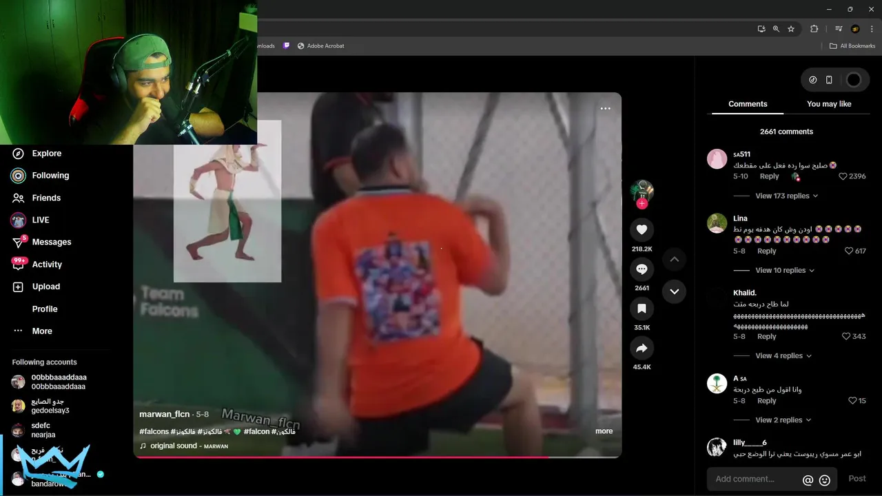
Task: Expand View 10 replies under Lina comment
Action: (x=785, y=270)
